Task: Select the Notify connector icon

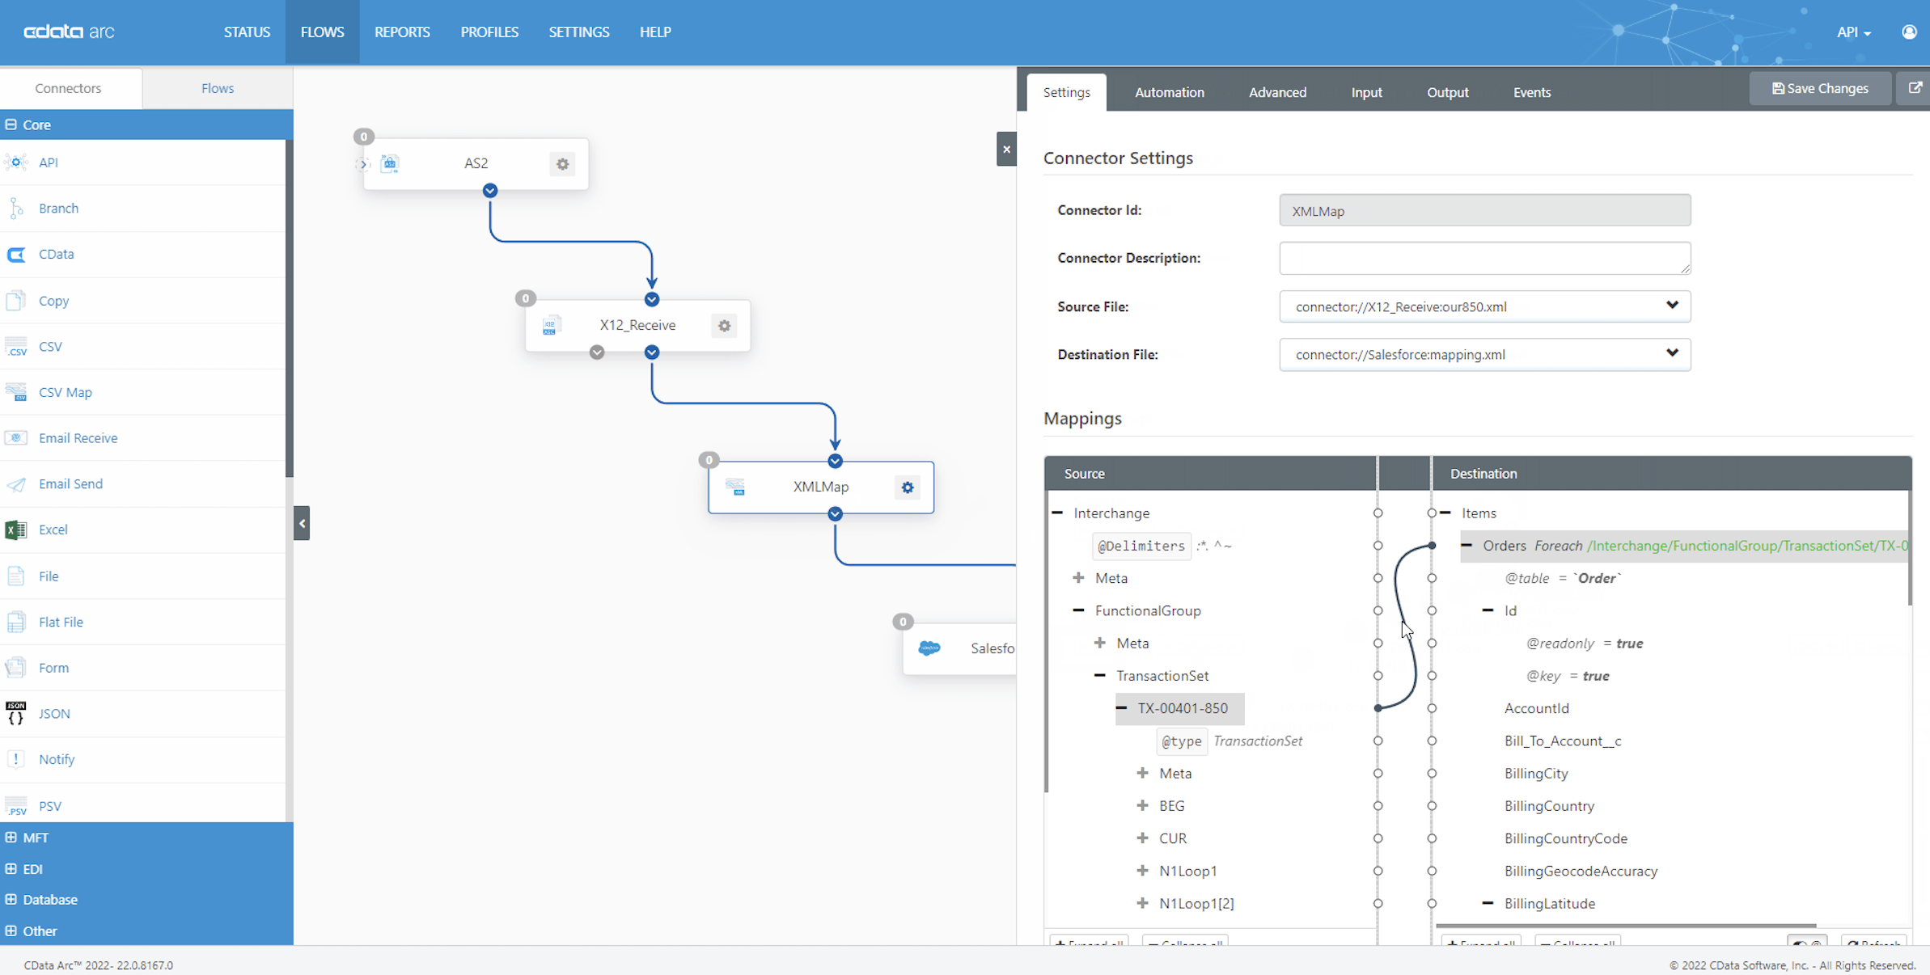Action: pyautogui.click(x=16, y=759)
